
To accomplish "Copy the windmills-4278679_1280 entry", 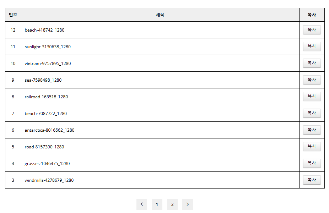I will pos(312,180).
